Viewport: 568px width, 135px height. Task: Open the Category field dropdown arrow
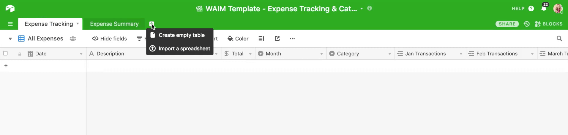389,54
